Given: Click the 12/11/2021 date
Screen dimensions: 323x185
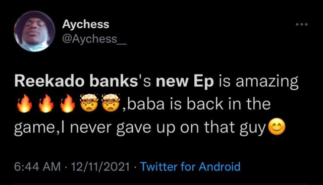Looking at the screenshot, I should [100, 166].
